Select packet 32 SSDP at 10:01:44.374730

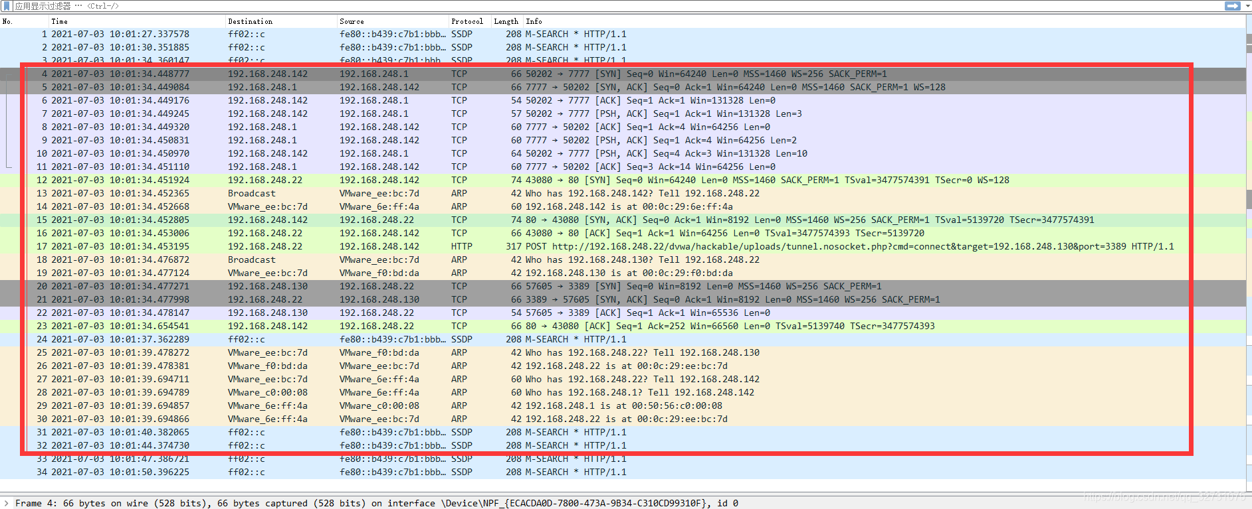623,445
